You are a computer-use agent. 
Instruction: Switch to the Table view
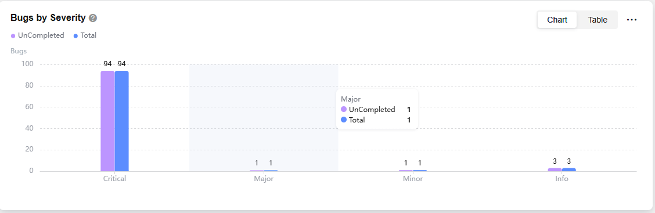598,20
